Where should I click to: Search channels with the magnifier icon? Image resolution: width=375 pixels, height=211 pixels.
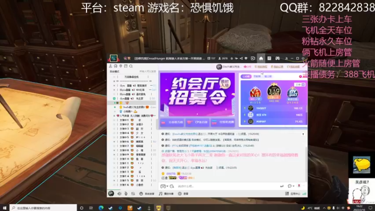click(x=131, y=66)
